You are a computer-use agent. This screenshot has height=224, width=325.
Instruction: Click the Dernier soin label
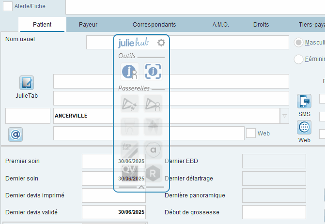point(22,179)
